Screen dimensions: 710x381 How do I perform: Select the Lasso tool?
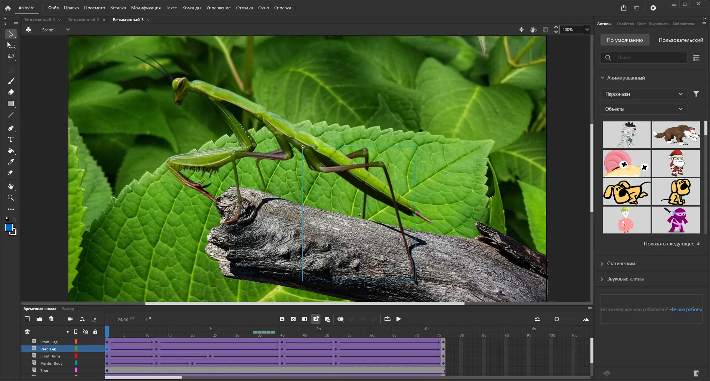tap(11, 57)
